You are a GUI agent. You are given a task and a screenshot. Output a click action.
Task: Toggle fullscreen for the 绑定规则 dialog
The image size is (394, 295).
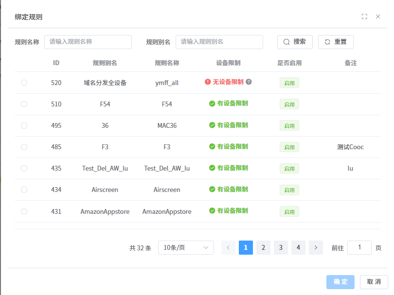pyautogui.click(x=364, y=17)
